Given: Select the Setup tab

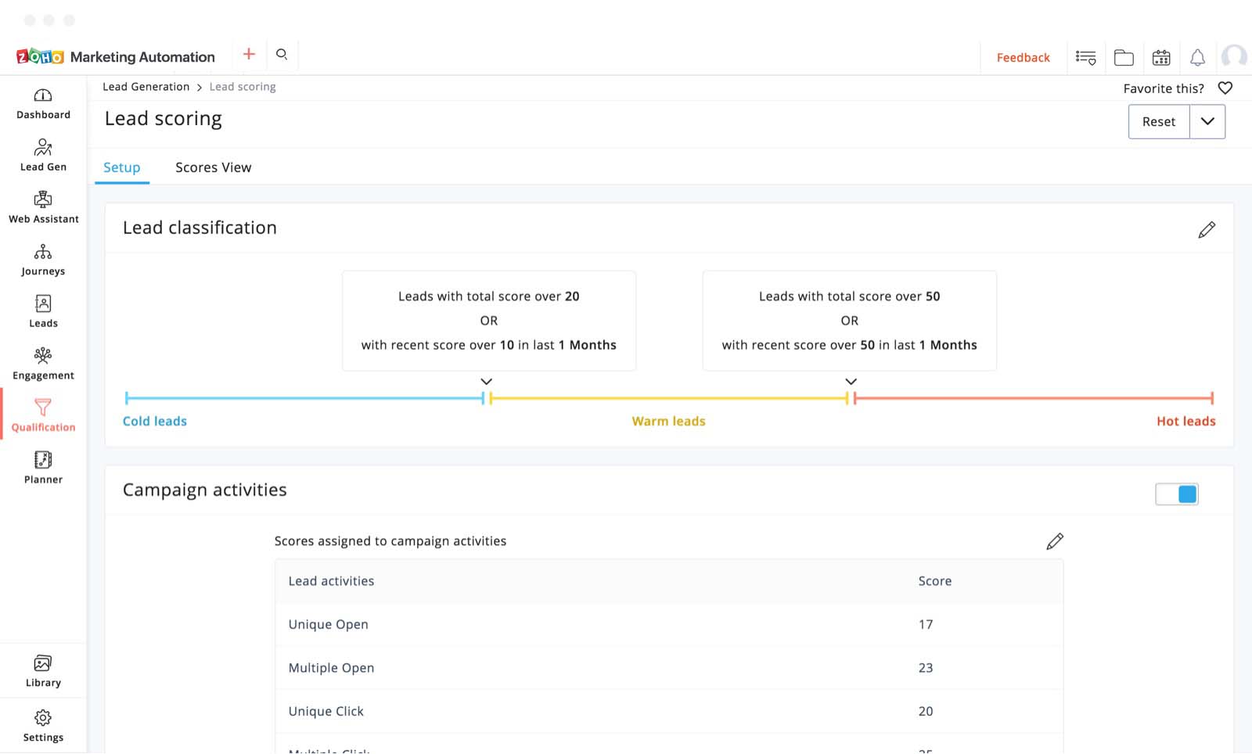Looking at the screenshot, I should [122, 167].
